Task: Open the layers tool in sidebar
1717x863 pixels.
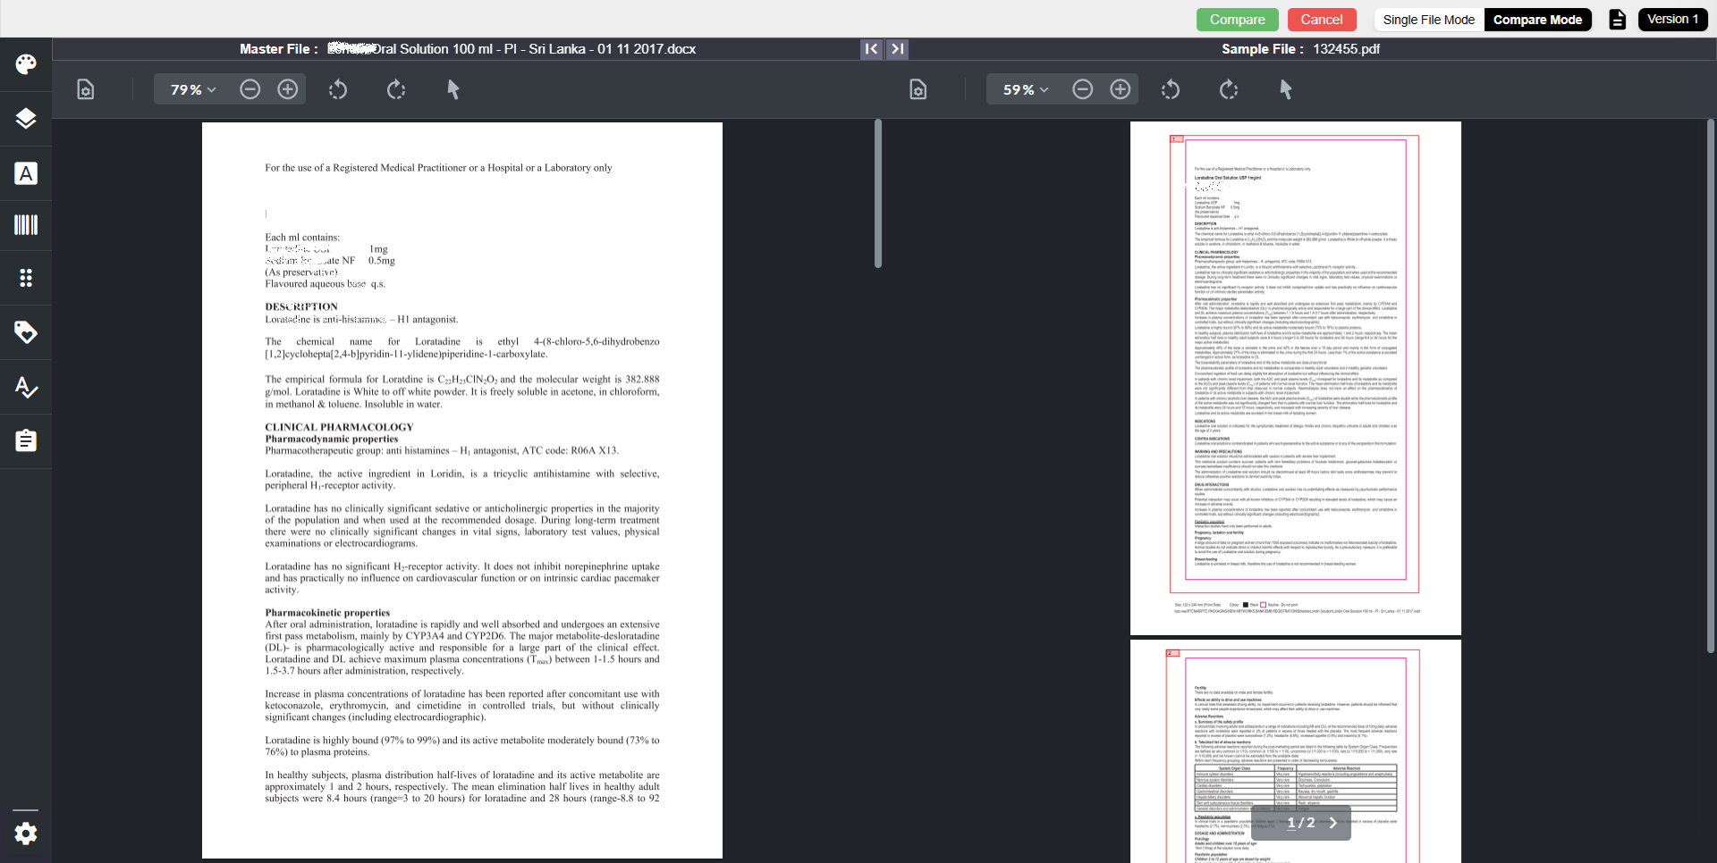Action: (x=26, y=119)
